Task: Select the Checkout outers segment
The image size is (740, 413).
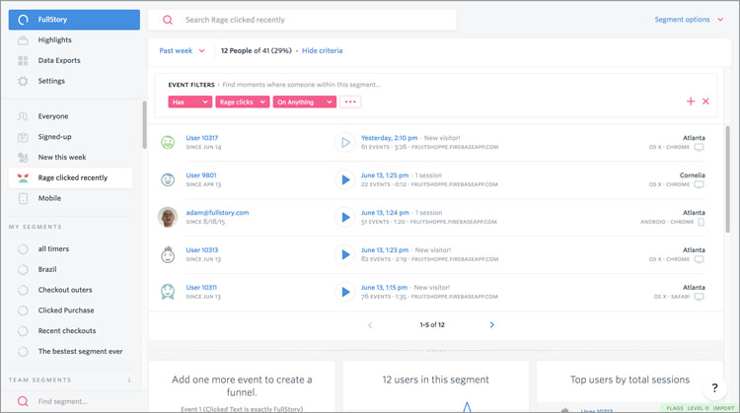Action: point(66,290)
